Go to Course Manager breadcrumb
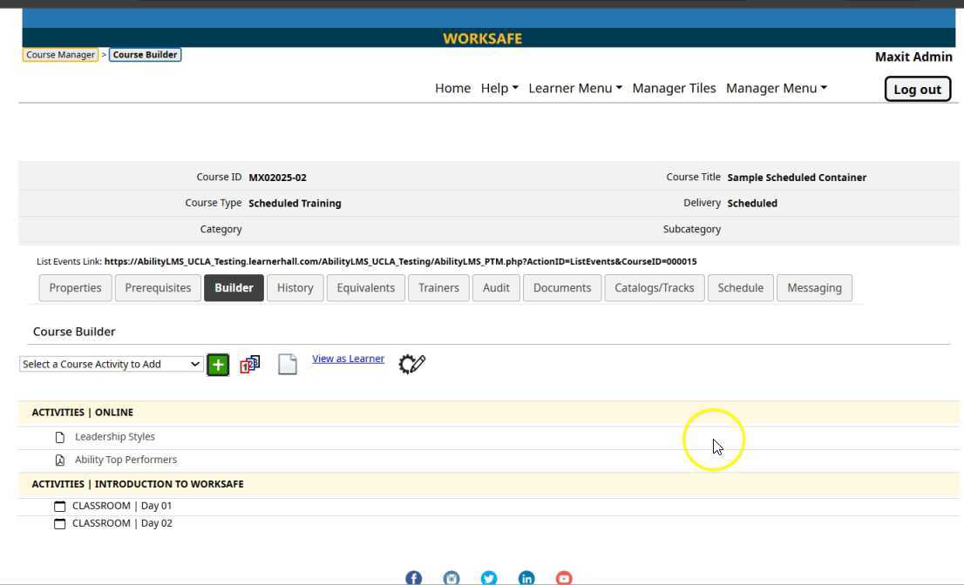Image resolution: width=964 pixels, height=585 pixels. pyautogui.click(x=60, y=55)
